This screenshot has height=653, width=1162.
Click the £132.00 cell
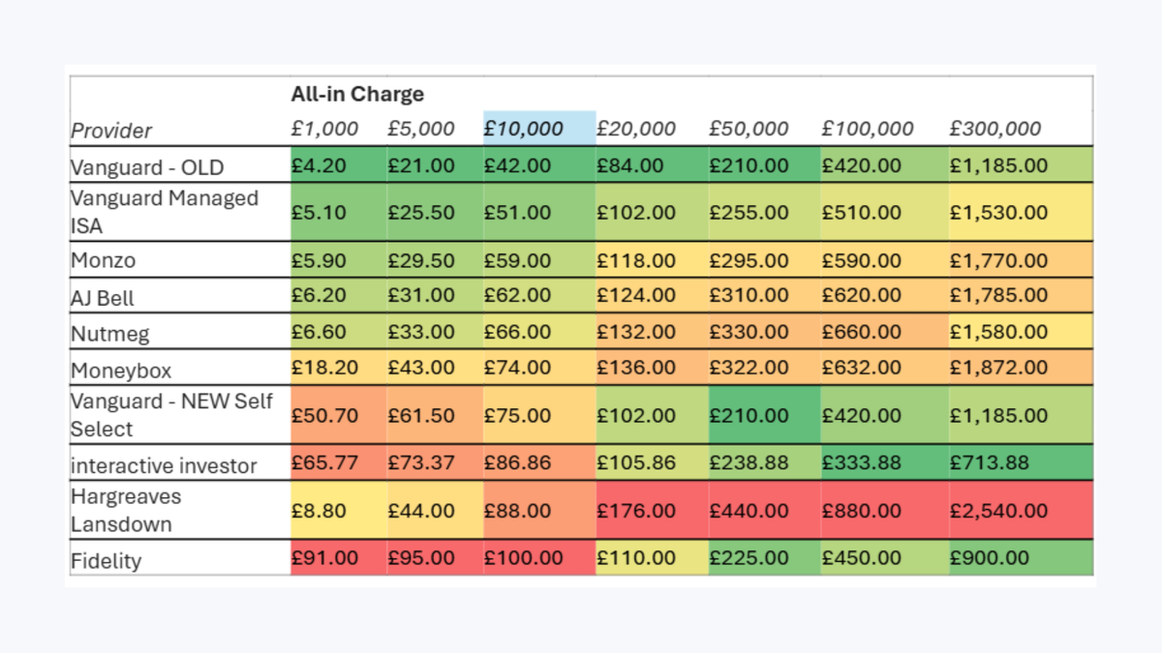(x=652, y=332)
